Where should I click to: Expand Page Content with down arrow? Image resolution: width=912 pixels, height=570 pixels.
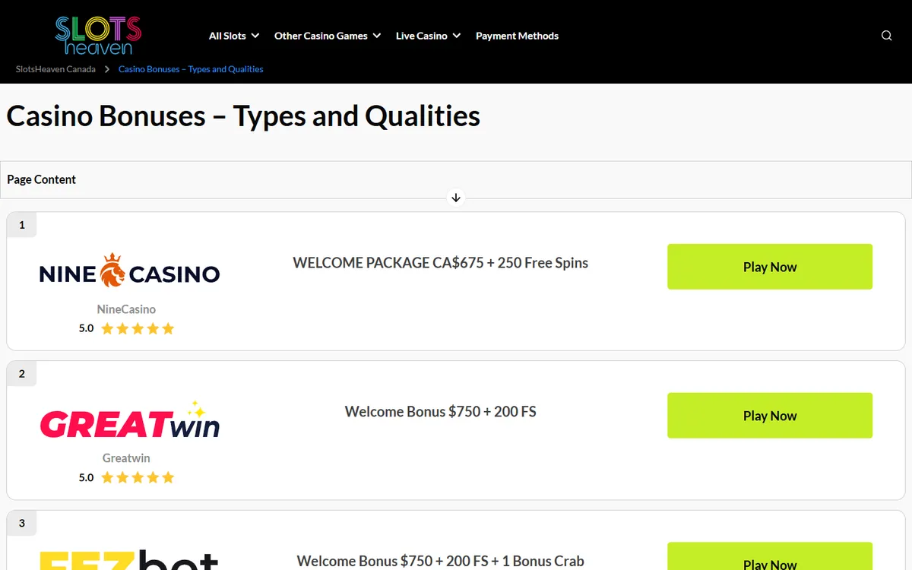[x=456, y=198]
